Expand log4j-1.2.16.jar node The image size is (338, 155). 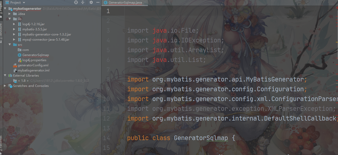(14, 24)
